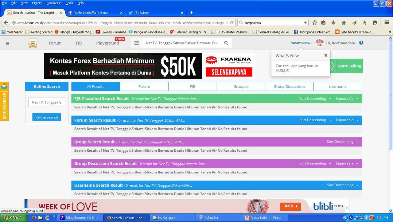Open the Firefox hamburger menu
The image size is (393, 222).
click(x=387, y=22)
